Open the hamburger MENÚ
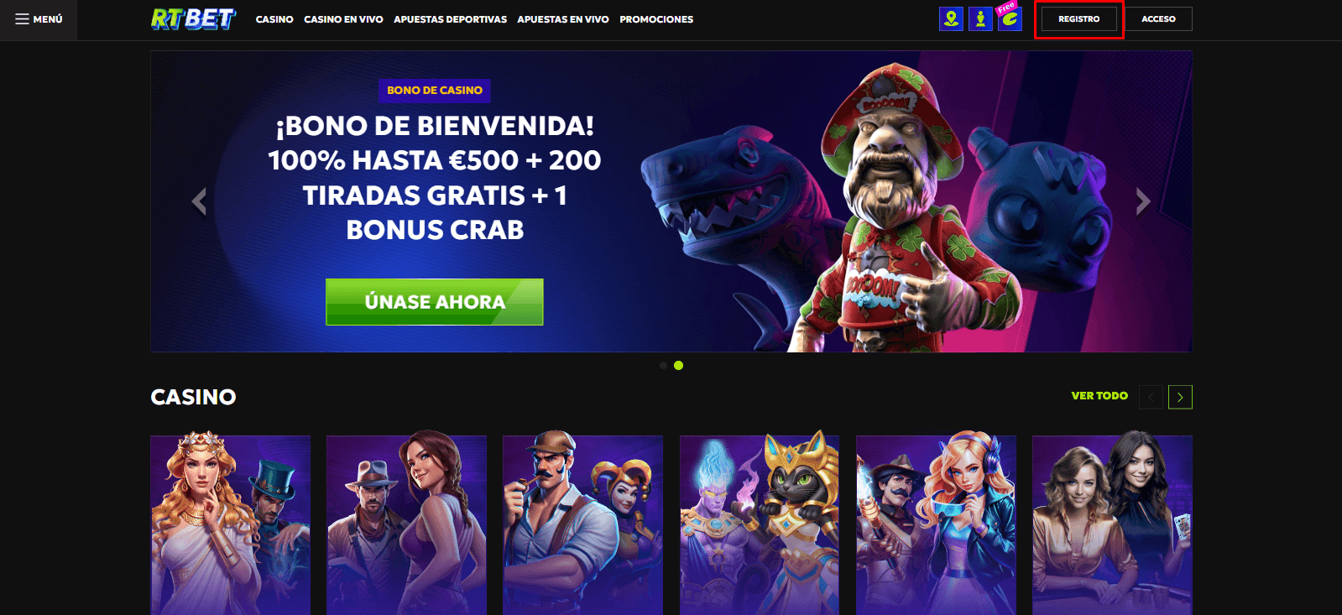 (39, 19)
